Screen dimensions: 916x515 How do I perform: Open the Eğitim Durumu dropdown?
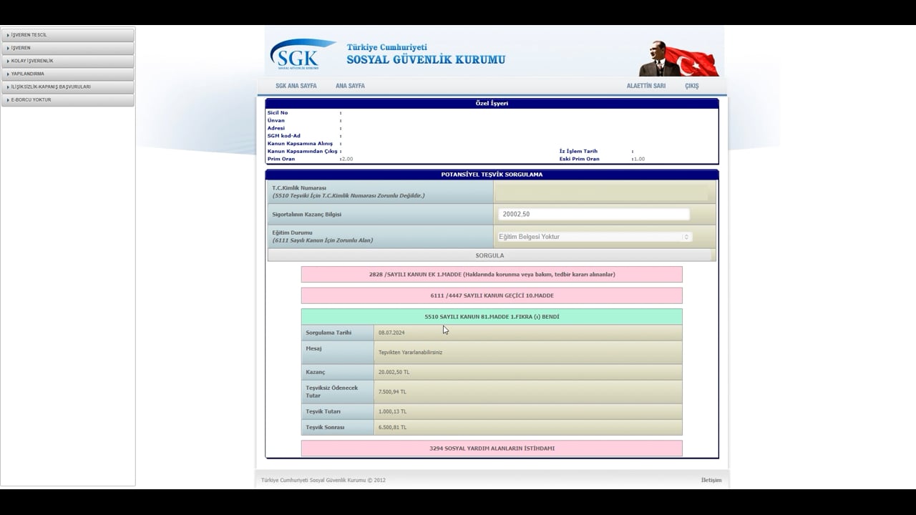(595, 237)
